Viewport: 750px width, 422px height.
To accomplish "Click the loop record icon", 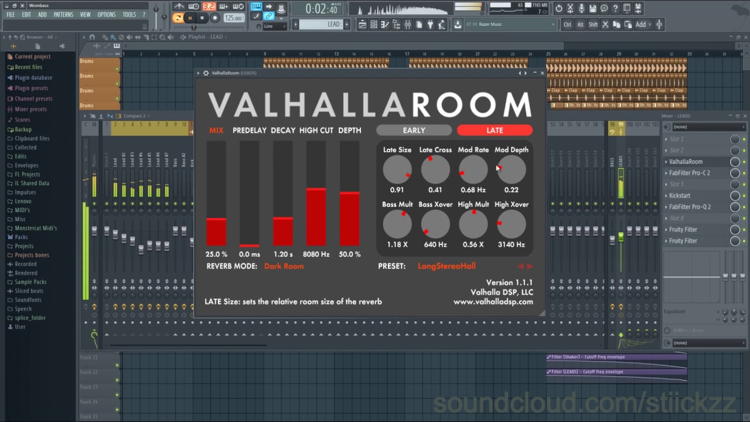I will pos(238,6).
